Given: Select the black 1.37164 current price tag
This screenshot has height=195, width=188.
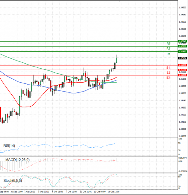Looking at the screenshot, I should pos(182,58).
